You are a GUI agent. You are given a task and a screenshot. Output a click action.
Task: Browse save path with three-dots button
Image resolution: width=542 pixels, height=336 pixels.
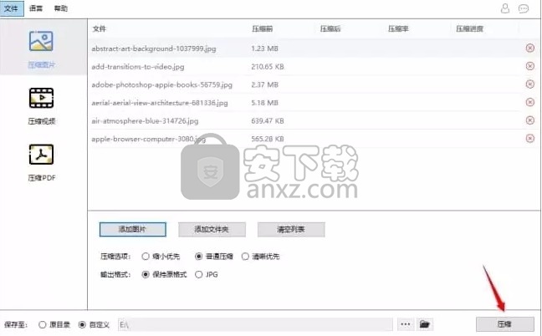pyautogui.click(x=406, y=323)
